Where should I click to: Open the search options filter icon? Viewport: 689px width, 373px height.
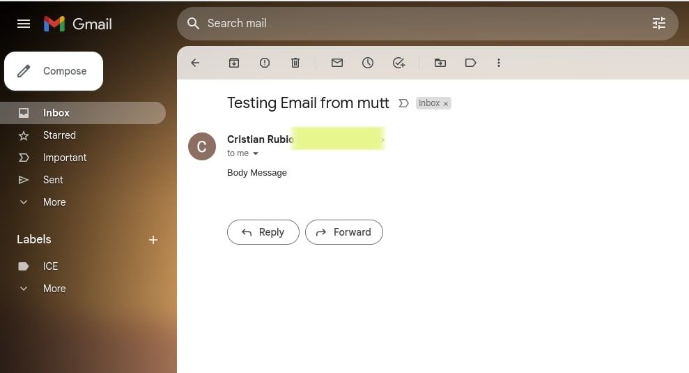pyautogui.click(x=658, y=23)
